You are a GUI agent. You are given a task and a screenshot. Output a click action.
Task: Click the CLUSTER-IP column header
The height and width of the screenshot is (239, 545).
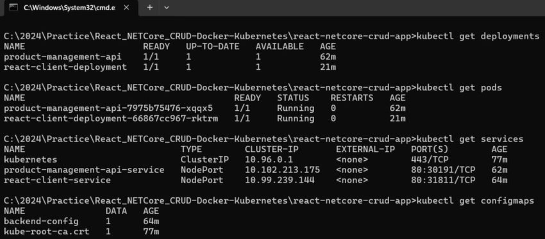pos(271,150)
